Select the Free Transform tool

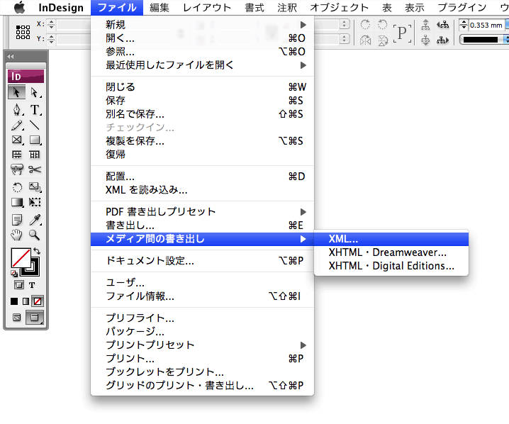coord(35,202)
